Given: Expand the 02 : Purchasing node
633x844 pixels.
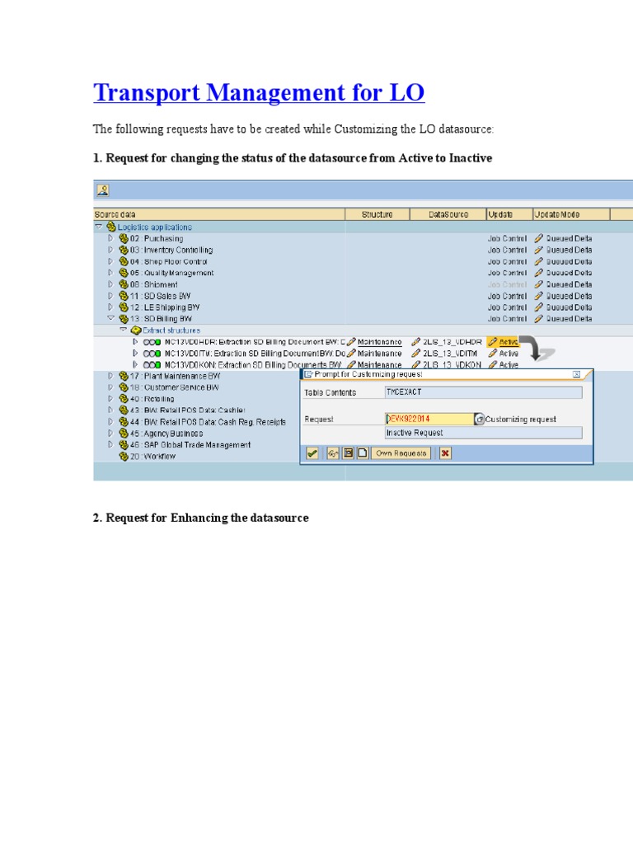Looking at the screenshot, I should (x=111, y=238).
